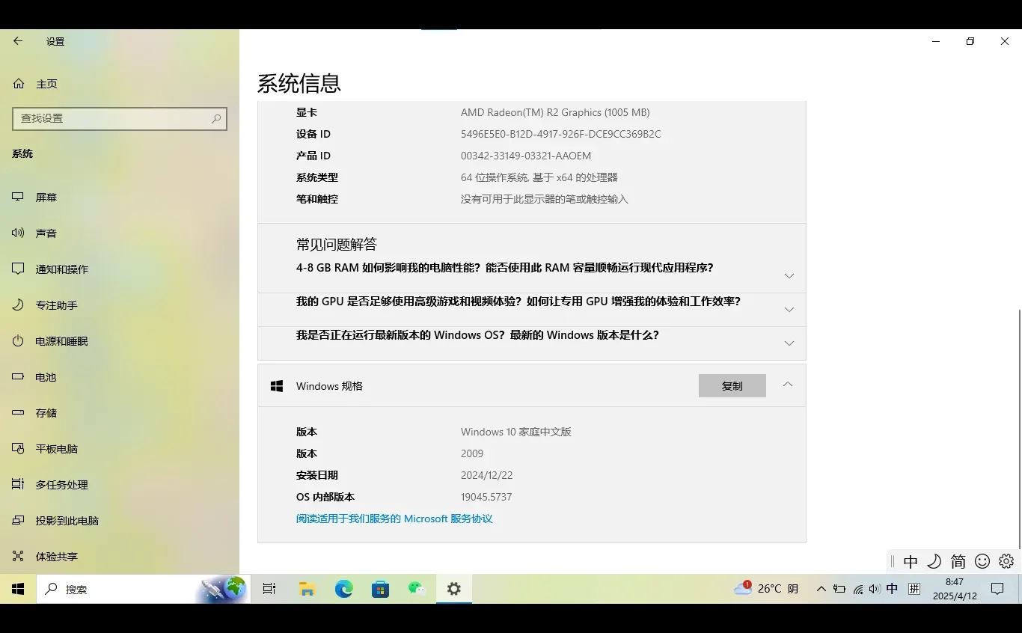The image size is (1022, 633).
Task: Open Microsoft Store from the taskbar
Action: click(x=380, y=589)
